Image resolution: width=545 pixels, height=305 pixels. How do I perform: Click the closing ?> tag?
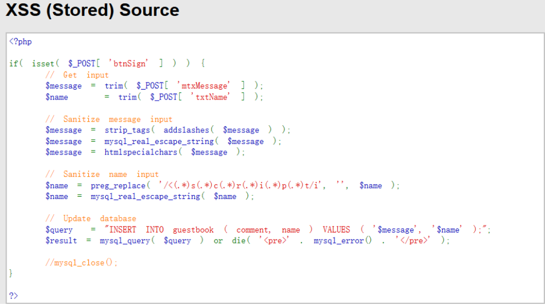tap(13, 295)
